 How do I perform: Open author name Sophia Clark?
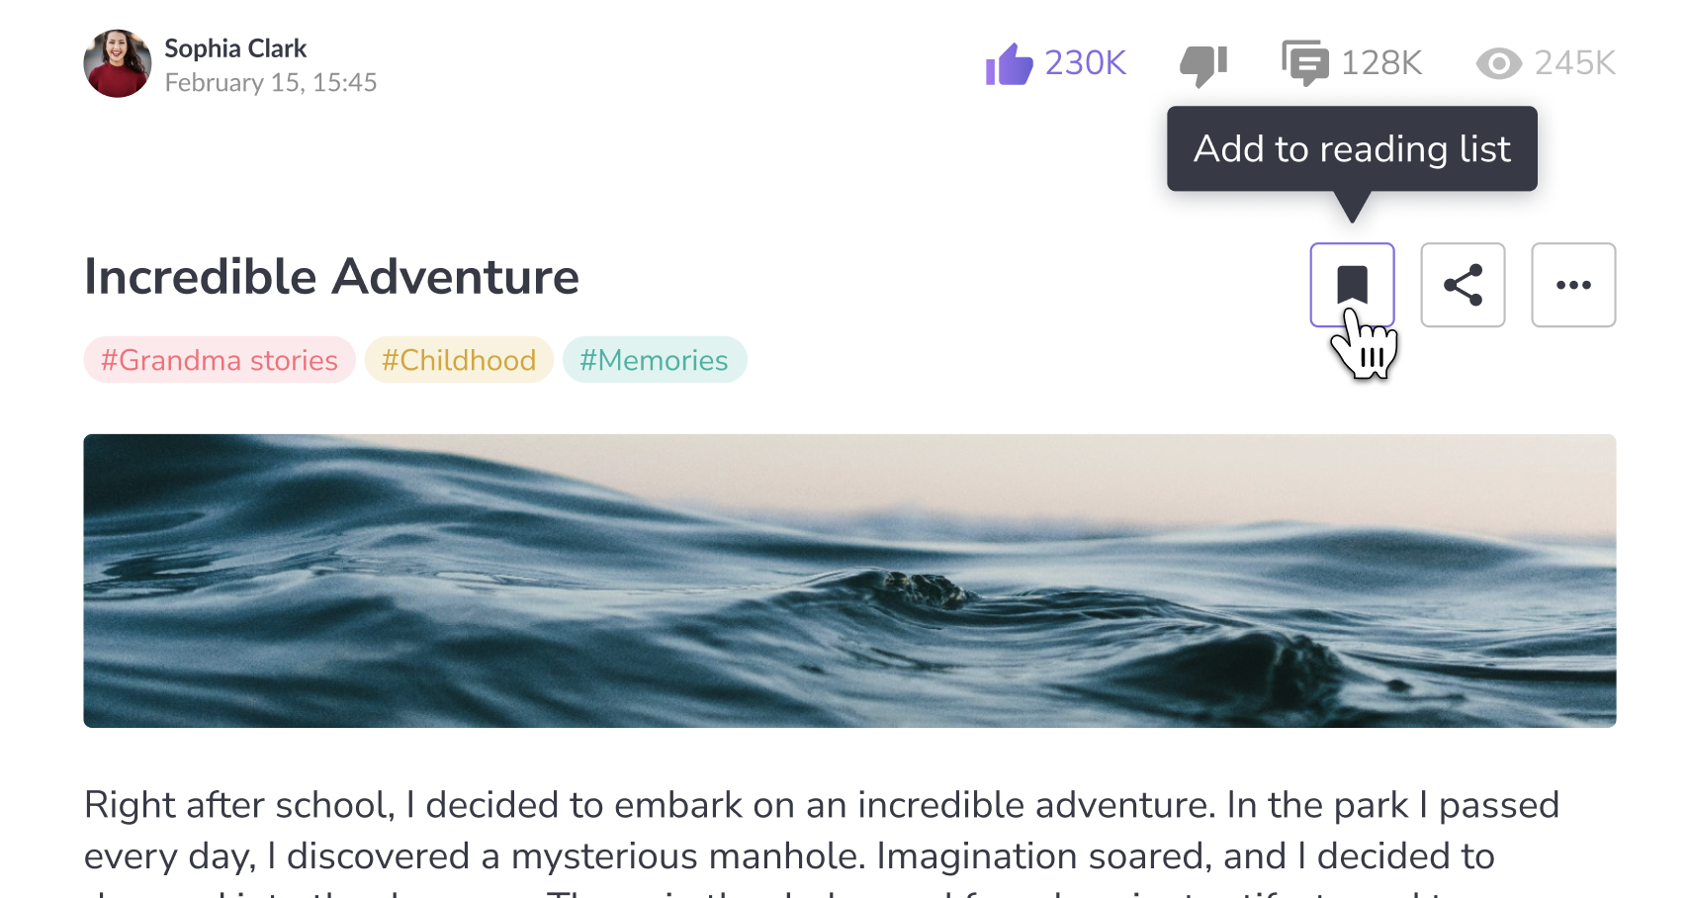235,48
